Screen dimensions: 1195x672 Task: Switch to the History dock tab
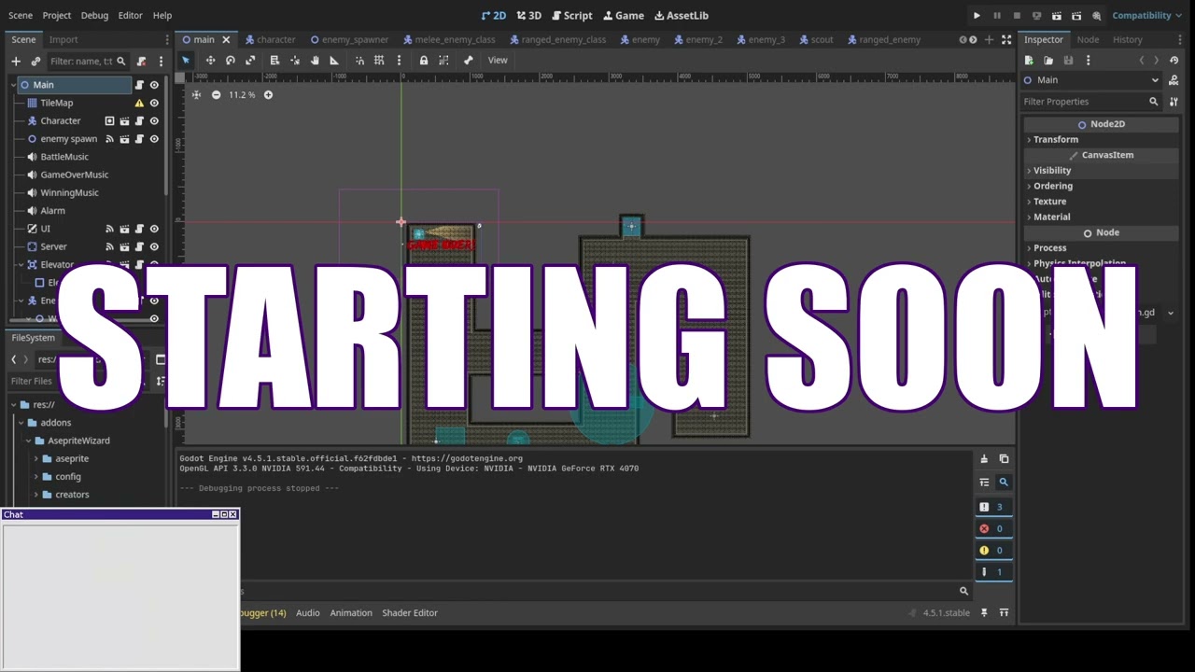[1127, 39]
